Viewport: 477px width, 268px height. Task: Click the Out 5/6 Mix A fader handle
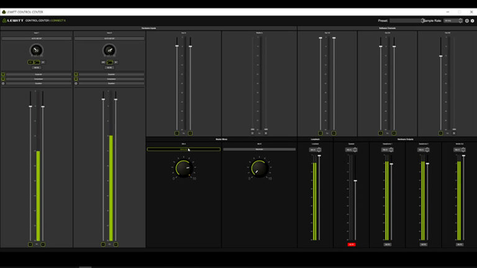441,56
